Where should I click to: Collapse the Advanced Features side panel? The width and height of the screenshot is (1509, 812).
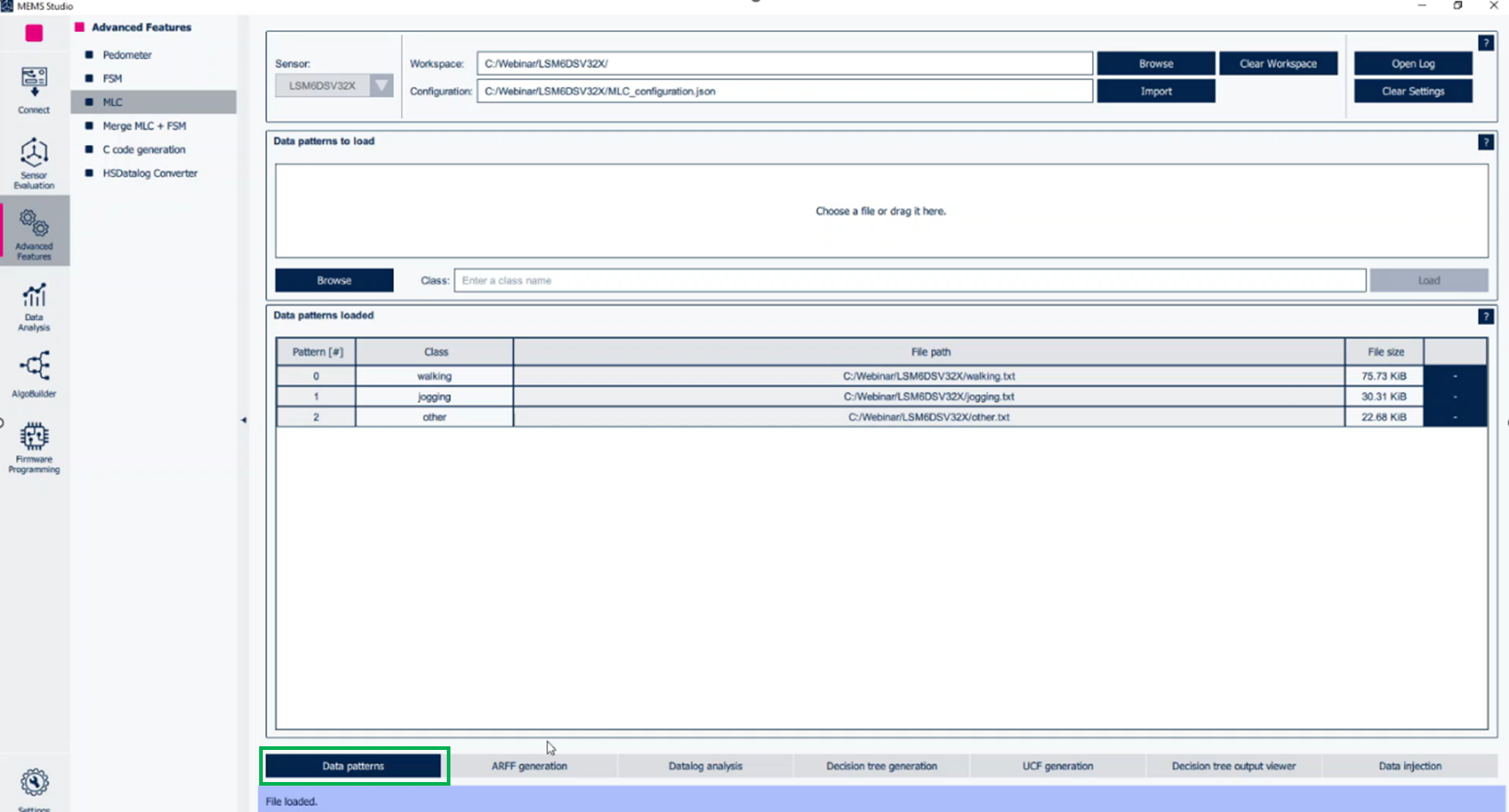pos(244,420)
